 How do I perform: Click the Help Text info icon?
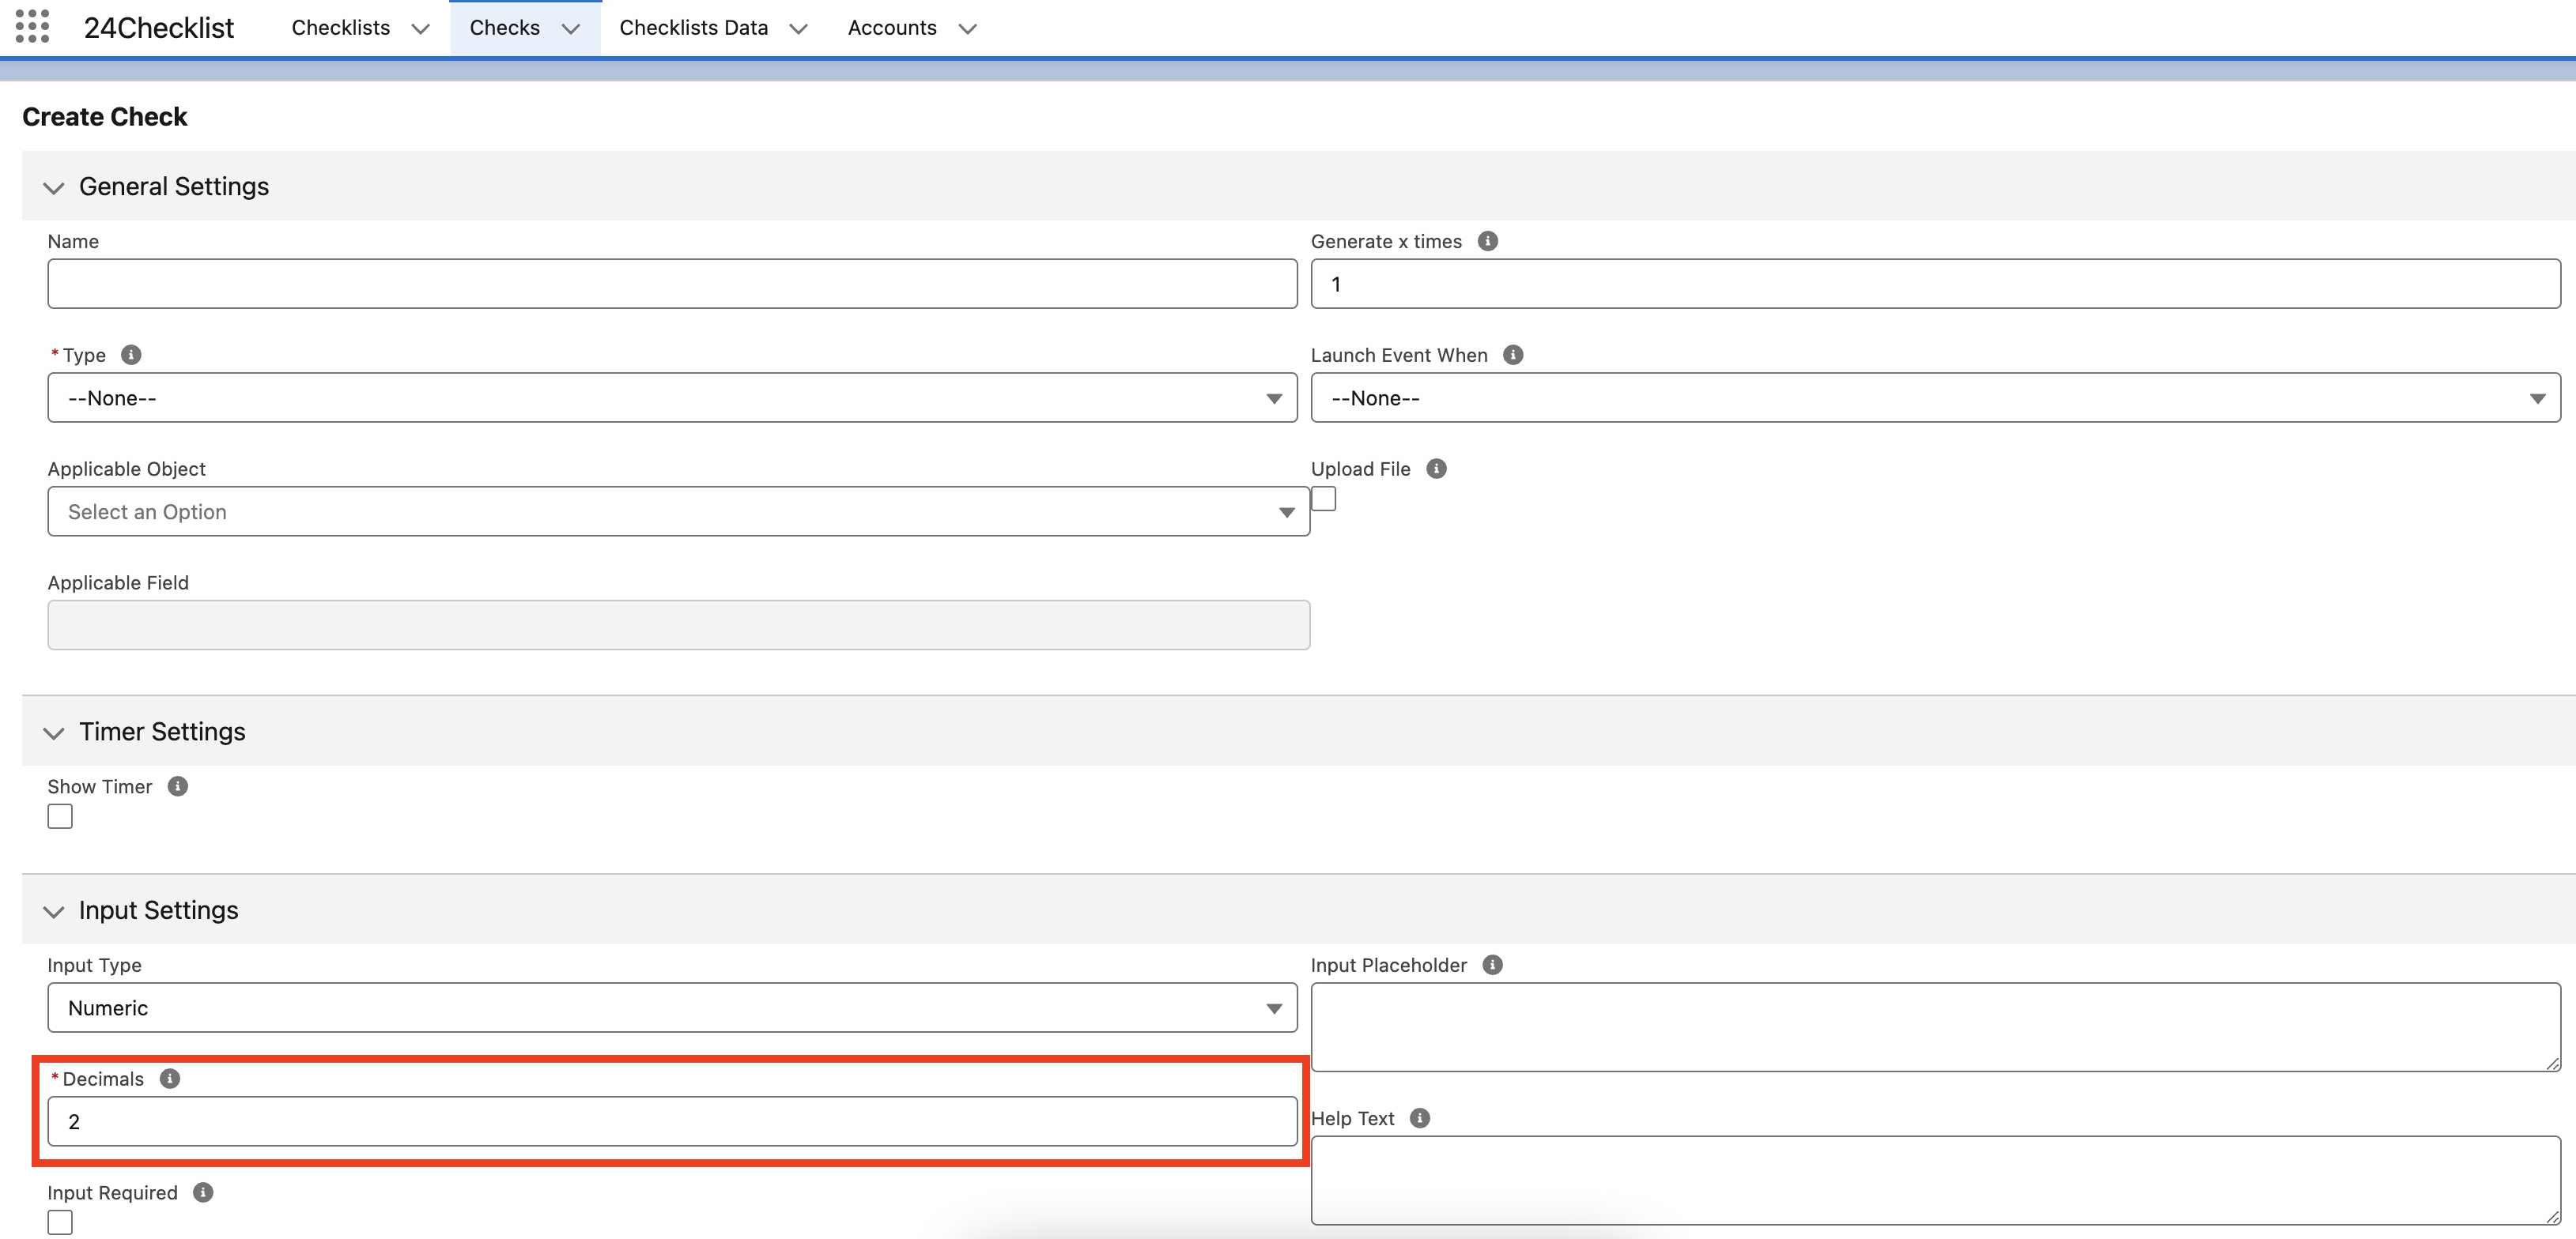click(1420, 1118)
